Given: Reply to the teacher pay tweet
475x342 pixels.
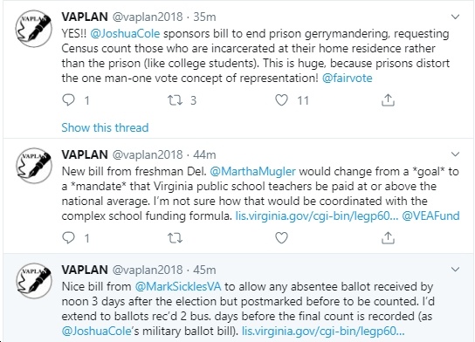Looking at the screenshot, I should point(68,238).
